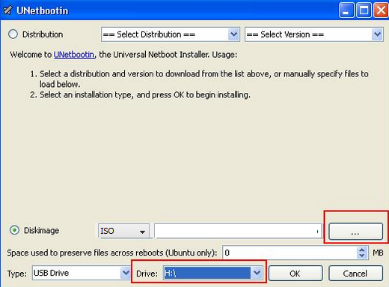Select the Distribution radio button
Image resolution: width=389 pixels, height=287 pixels.
13,34
